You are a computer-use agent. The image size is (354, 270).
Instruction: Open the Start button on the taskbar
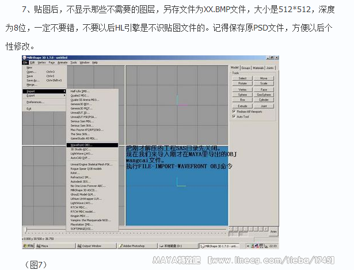(x=28, y=246)
